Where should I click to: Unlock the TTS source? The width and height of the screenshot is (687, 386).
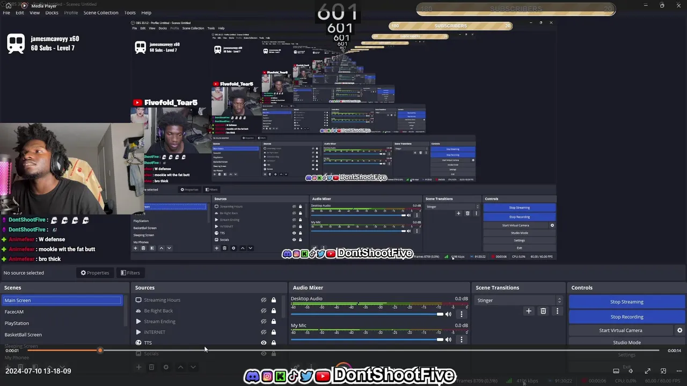[x=273, y=343]
